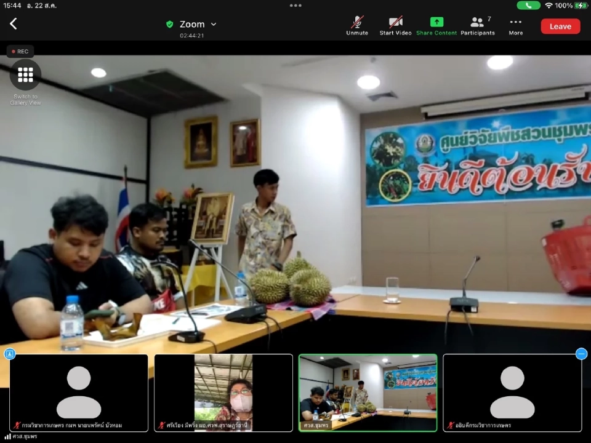
Task: Start your video camera
Action: coord(395,26)
